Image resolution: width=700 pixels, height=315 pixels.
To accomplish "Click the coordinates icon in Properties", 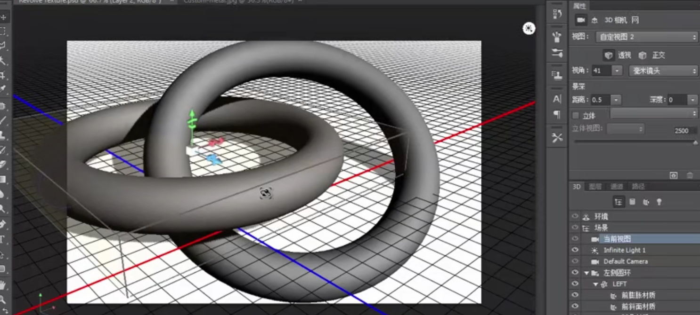I will [x=594, y=20].
